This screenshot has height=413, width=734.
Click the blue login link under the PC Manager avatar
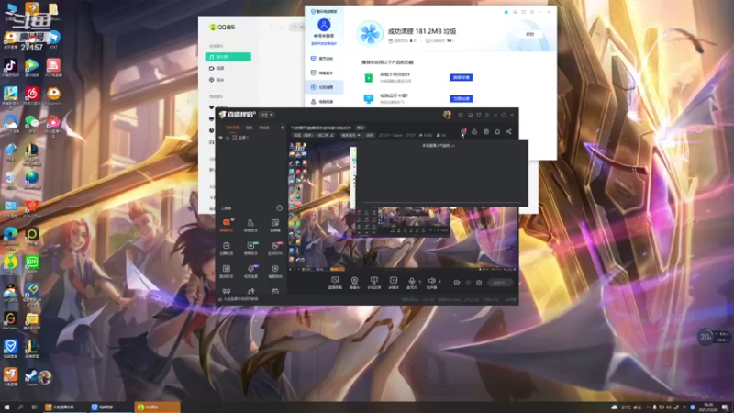click(x=324, y=43)
